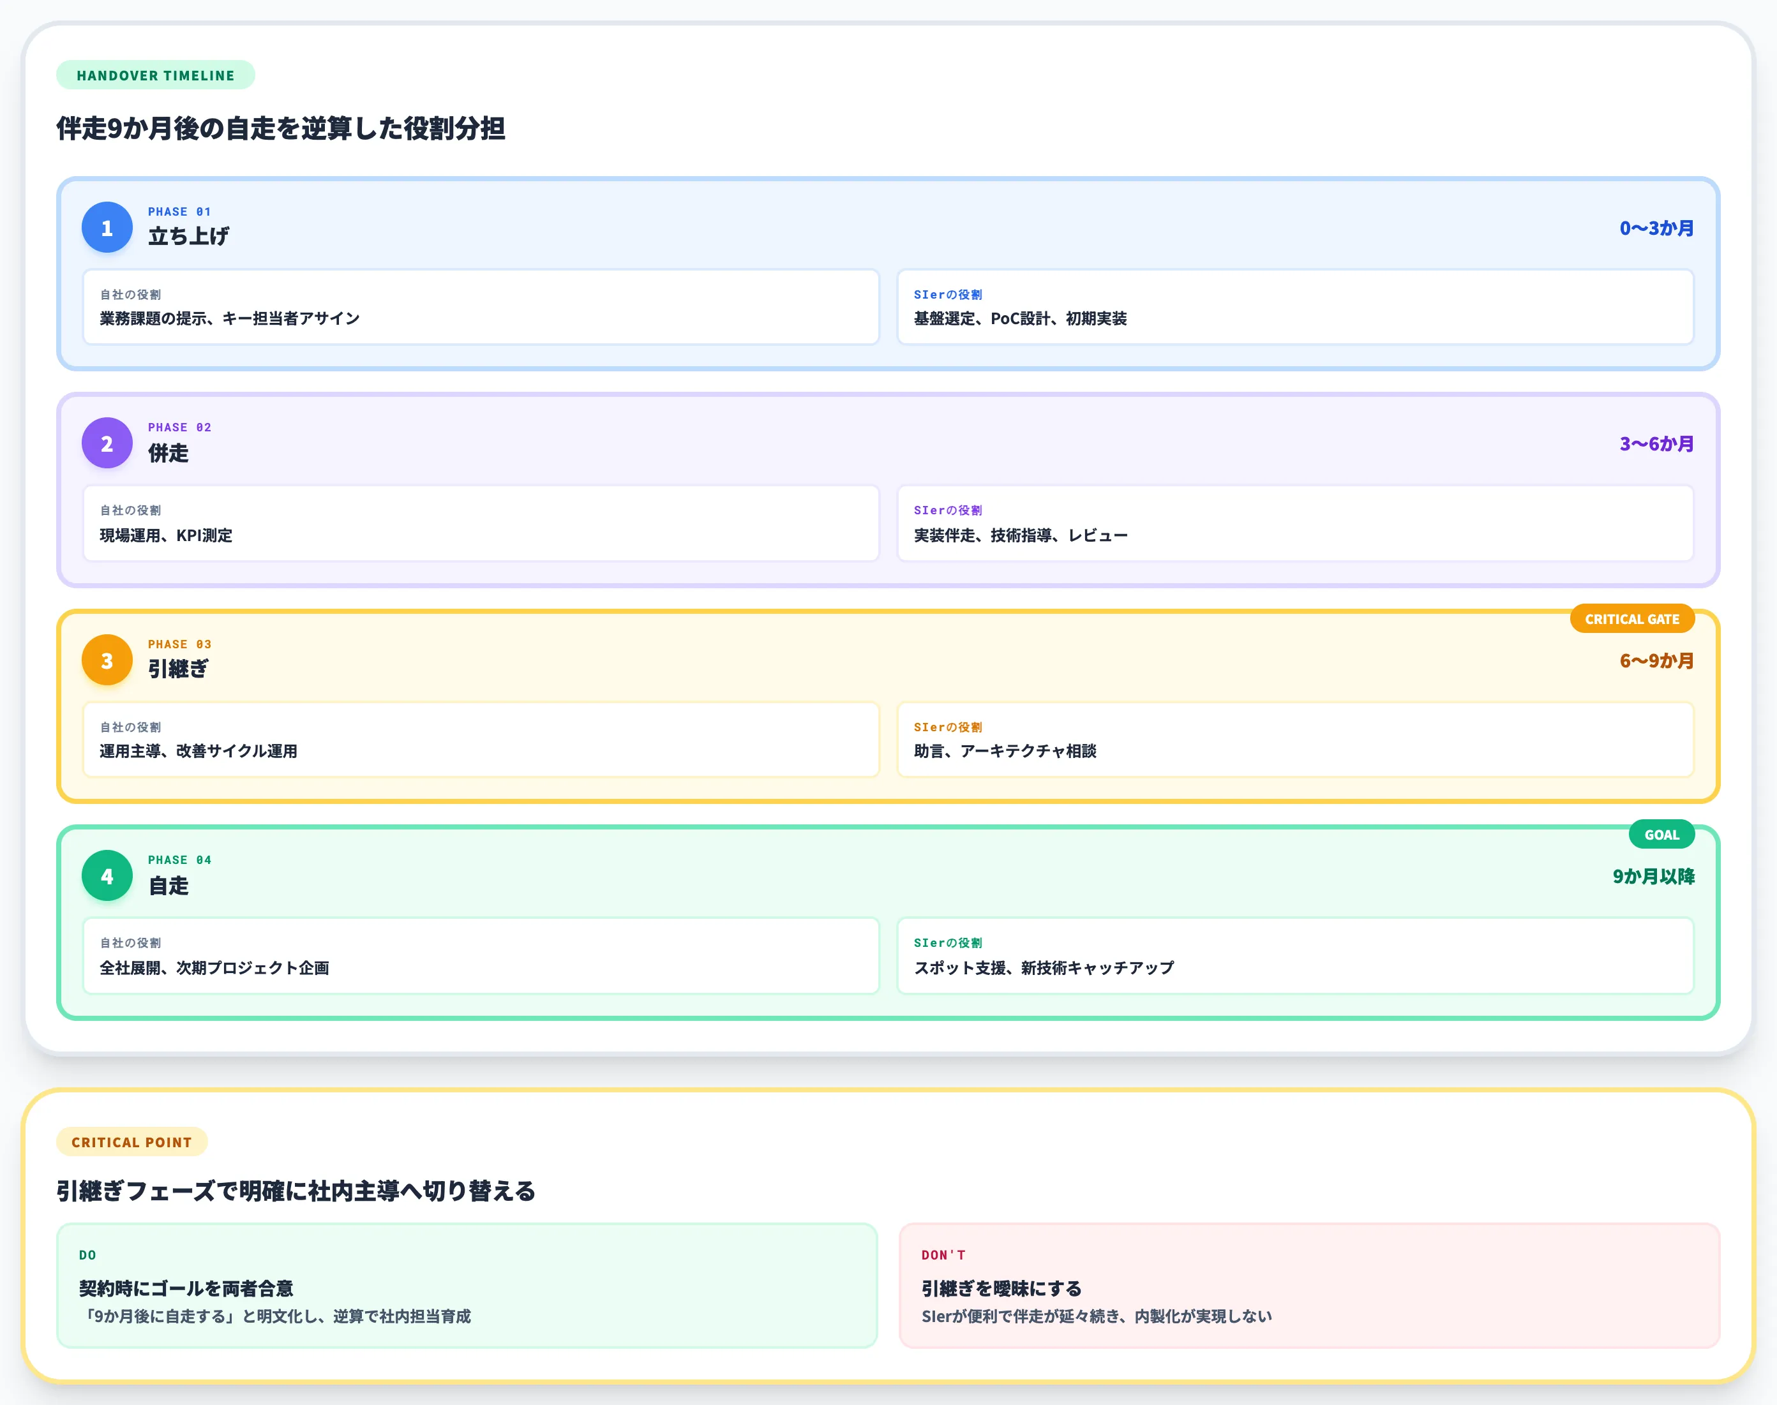Select the CRITICAL GATE badge

pyautogui.click(x=1632, y=618)
